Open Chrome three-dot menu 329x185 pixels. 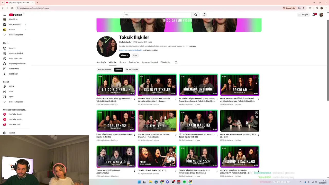(x=326, y=8)
